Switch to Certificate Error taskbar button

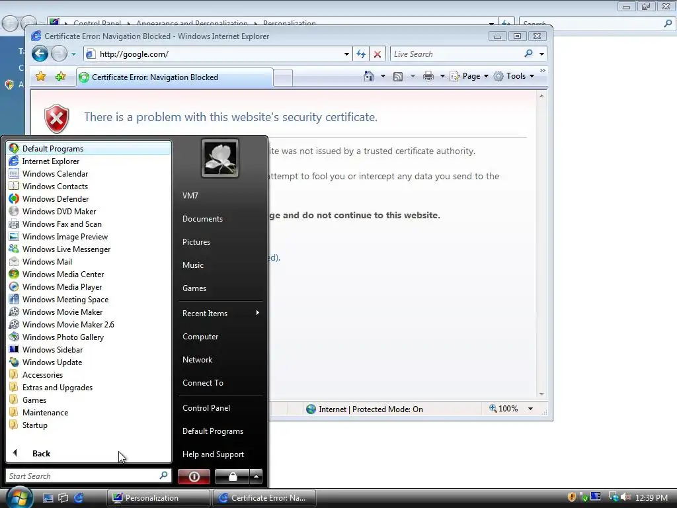pyautogui.click(x=264, y=498)
